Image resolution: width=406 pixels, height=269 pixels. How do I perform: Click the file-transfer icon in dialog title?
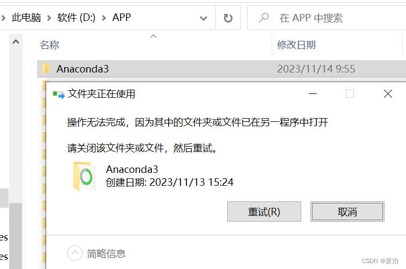[x=59, y=94]
